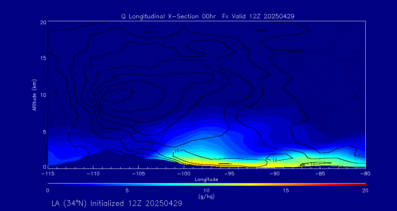Click the colorbar tick label 15
The width and height of the screenshot is (397, 211).
pos(286,191)
